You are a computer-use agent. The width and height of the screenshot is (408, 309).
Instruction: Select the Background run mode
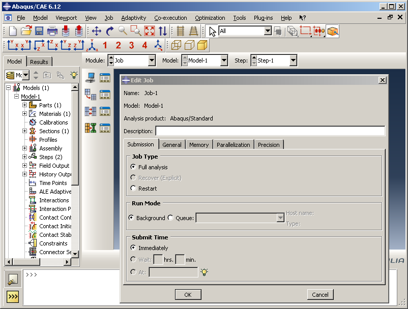click(131, 218)
